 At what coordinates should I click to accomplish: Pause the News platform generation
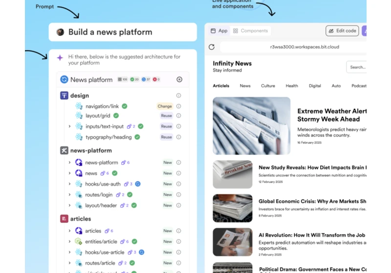coord(179,79)
